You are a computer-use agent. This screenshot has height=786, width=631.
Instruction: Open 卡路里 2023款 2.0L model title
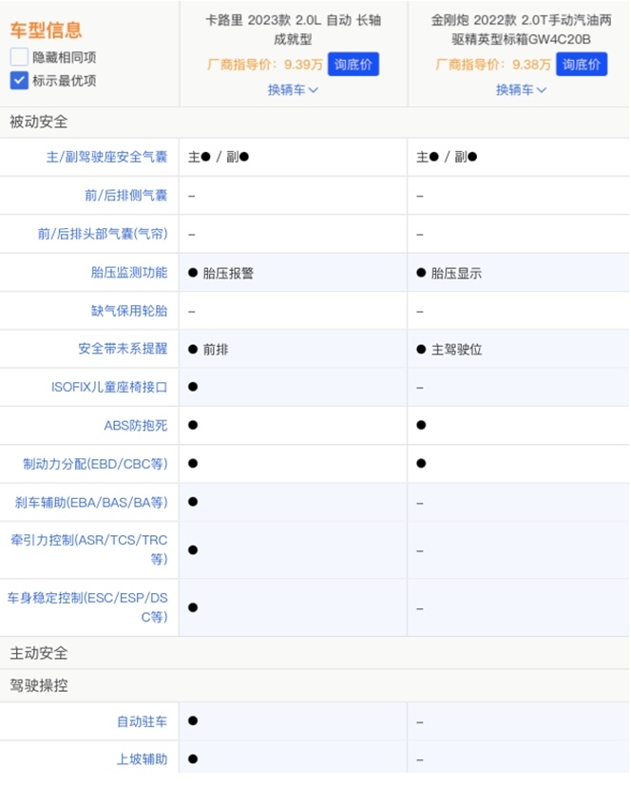294,29
